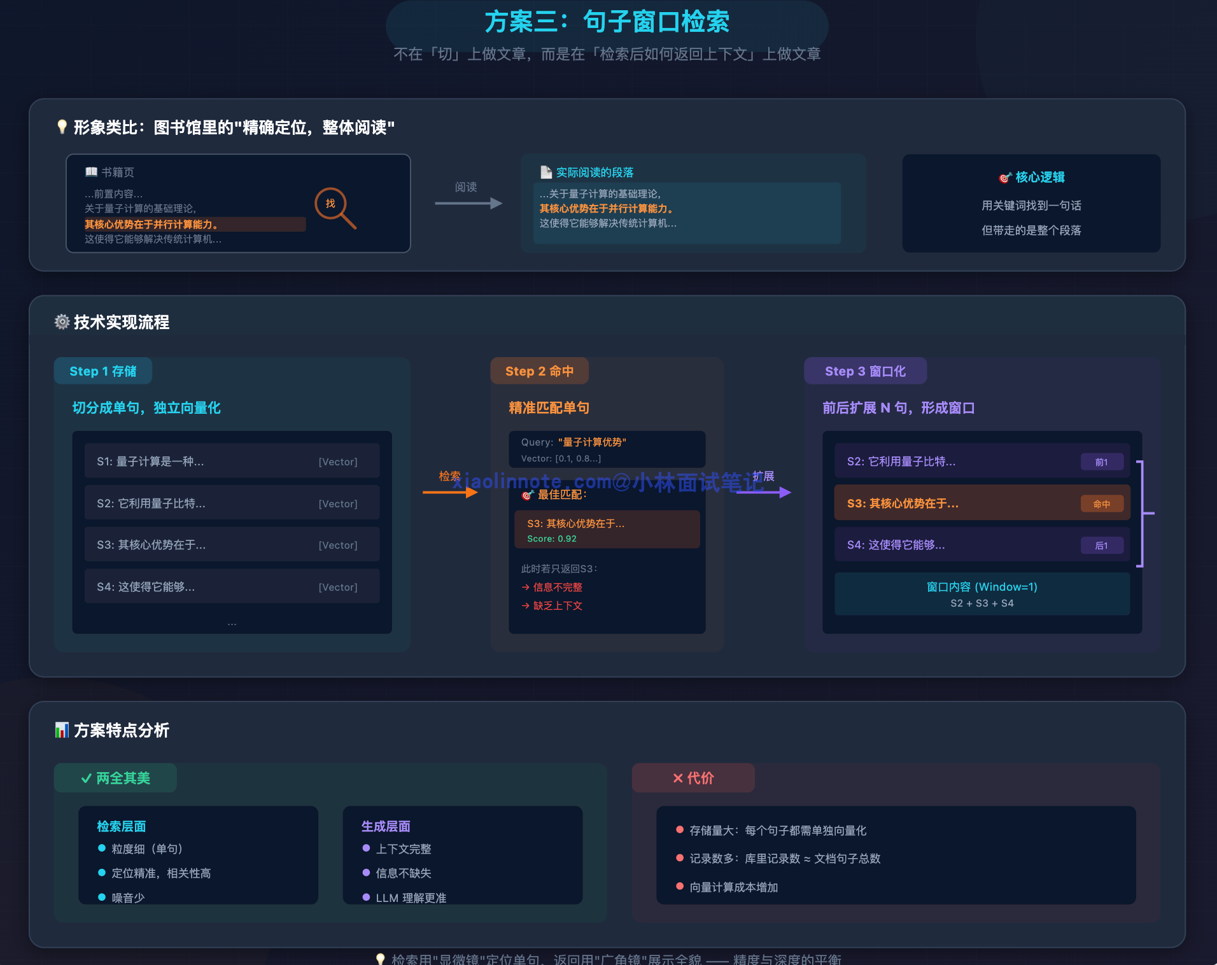Click the document icon beside 实际阅读的段落
Screen dimensions: 1217x965
545,173
